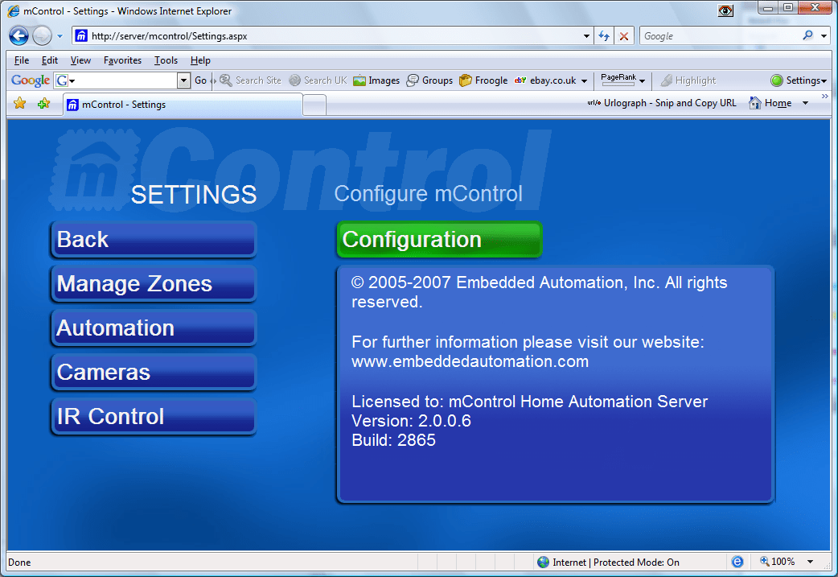Open the Tools menu
838x577 pixels.
[166, 60]
